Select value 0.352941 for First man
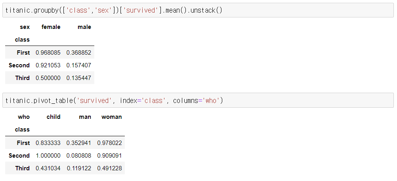Viewport: 397px width, 181px height. [x=79, y=143]
